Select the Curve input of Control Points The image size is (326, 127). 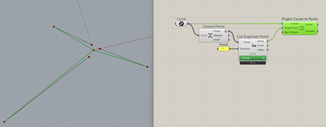(x=204, y=36)
